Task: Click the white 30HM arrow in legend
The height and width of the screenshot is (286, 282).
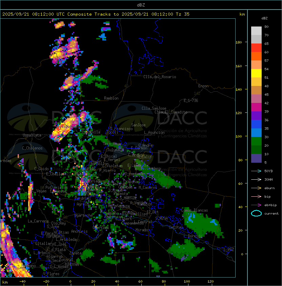Action: click(256, 179)
